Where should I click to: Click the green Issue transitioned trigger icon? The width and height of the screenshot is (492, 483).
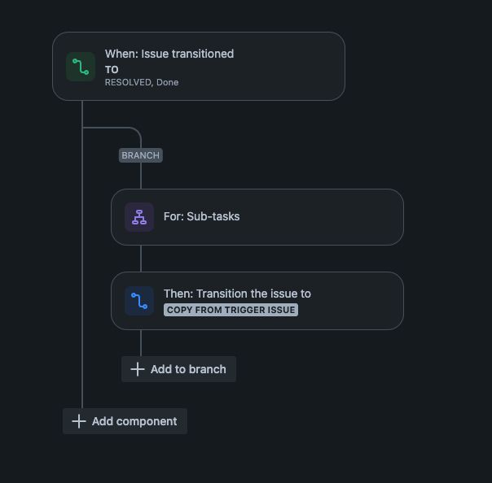tap(81, 67)
